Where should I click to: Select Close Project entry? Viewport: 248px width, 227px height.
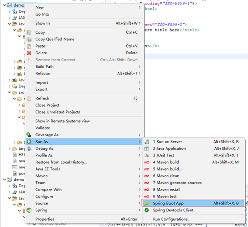85,105
